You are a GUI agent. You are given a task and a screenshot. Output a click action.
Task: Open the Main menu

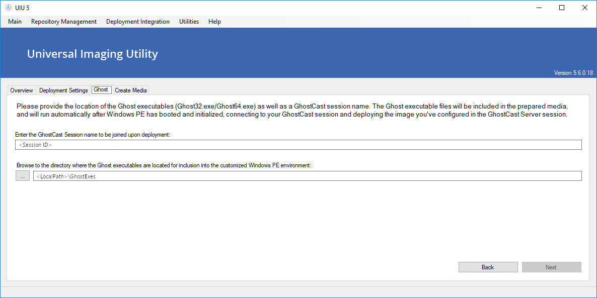pos(15,22)
